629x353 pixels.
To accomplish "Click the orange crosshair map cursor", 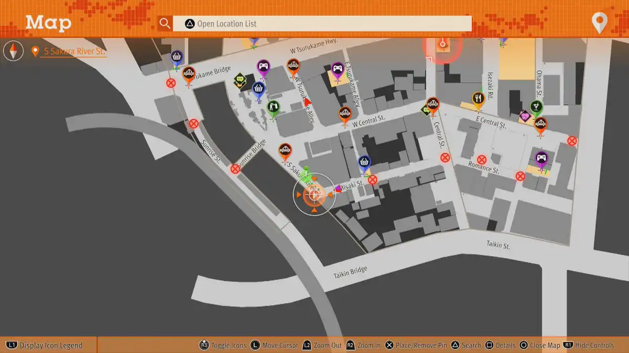I will pyautogui.click(x=314, y=195).
